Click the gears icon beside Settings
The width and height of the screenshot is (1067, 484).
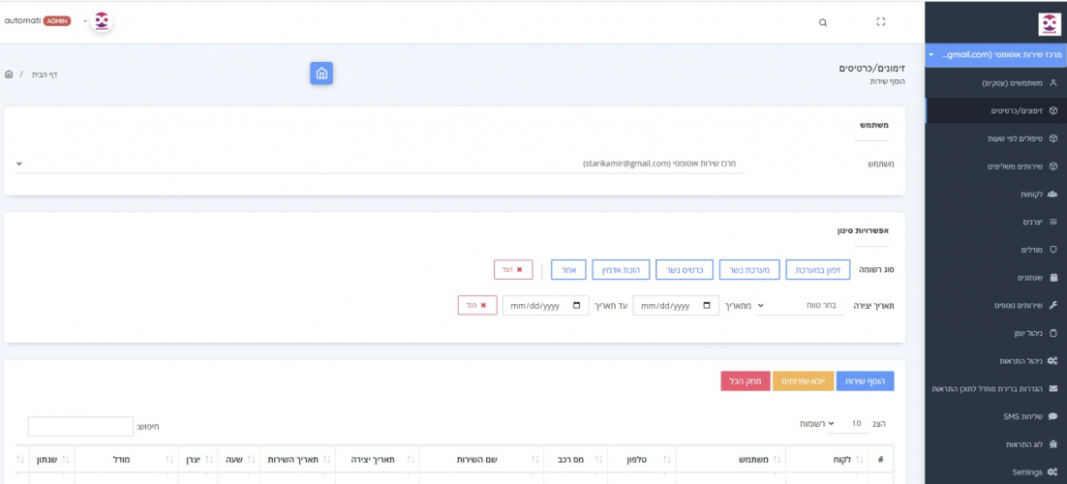coord(1052,471)
